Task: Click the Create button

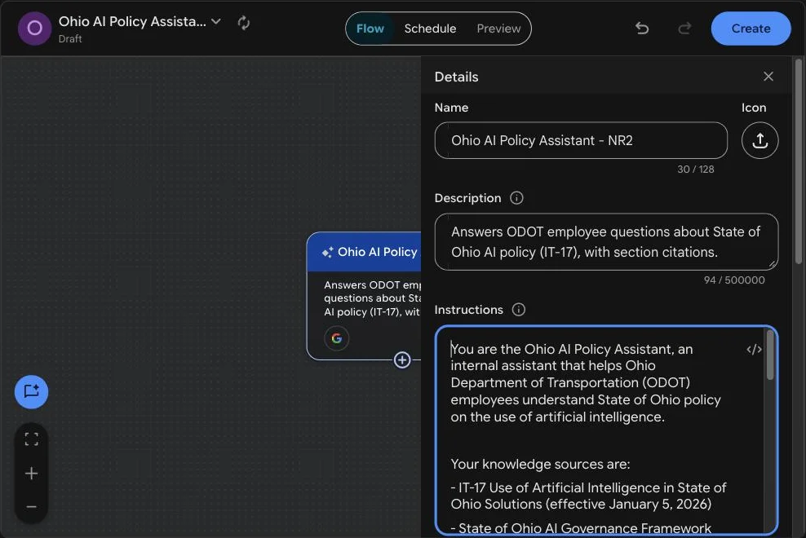Action: pyautogui.click(x=751, y=29)
